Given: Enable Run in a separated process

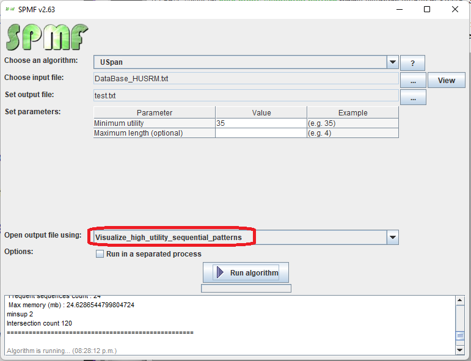Looking at the screenshot, I should 100,254.
